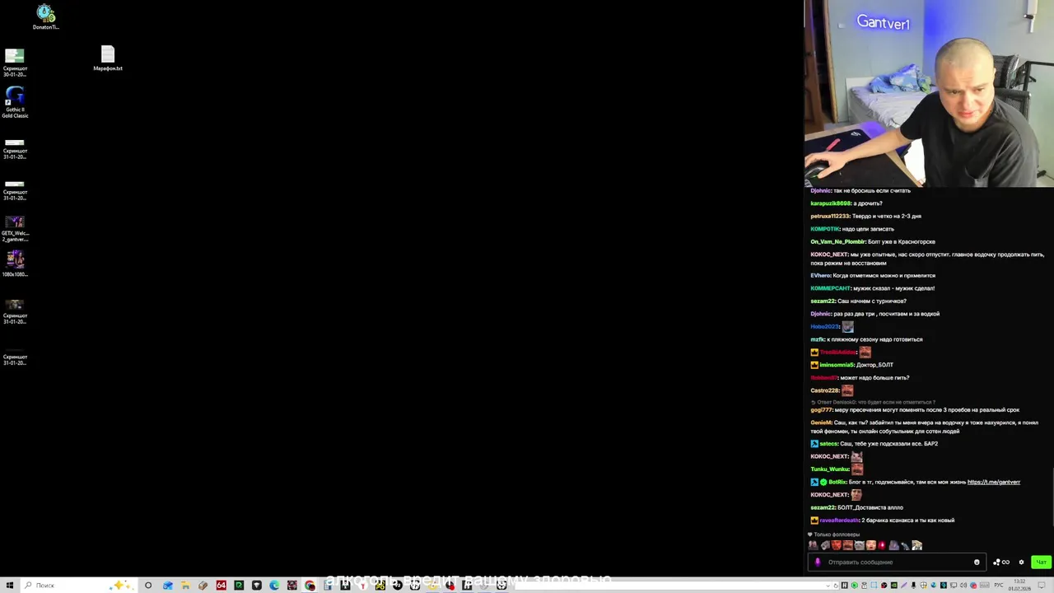Open the Windows Start menu
The height and width of the screenshot is (593, 1054).
[10, 585]
